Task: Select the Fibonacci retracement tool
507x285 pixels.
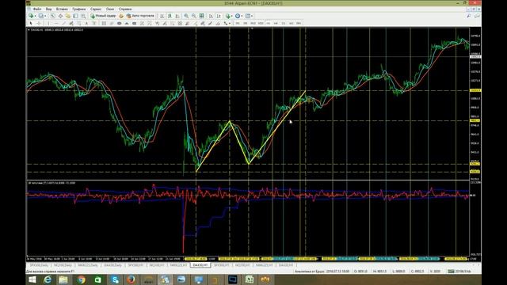Action: coord(79,23)
